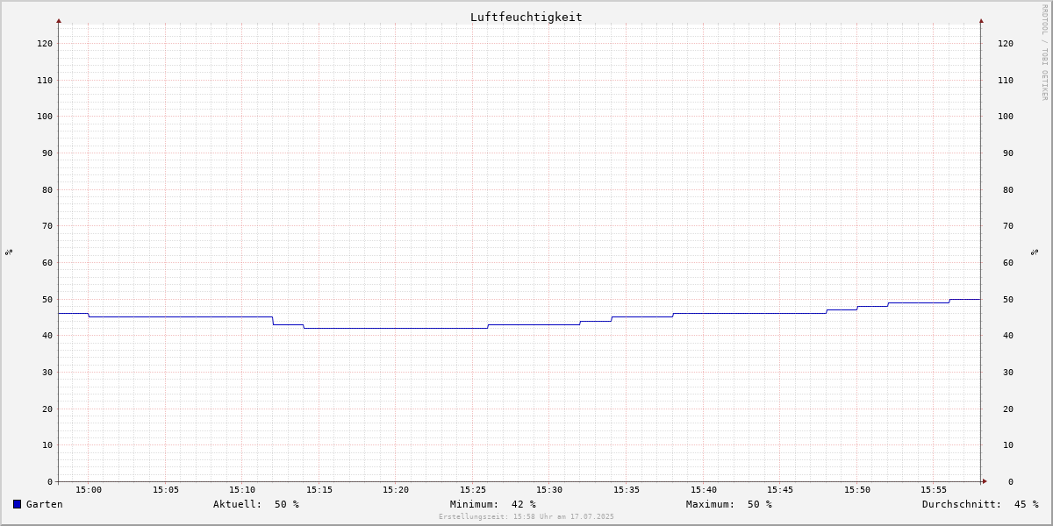Image resolution: width=1053 pixels, height=526 pixels.
Task: Click the blue Garten legend color box
Action: [17, 504]
